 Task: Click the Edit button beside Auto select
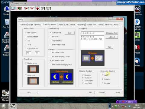pos(69,33)
